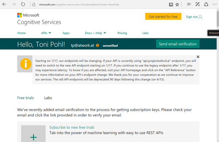Expand the Docs + Help dropdown

[96, 33]
